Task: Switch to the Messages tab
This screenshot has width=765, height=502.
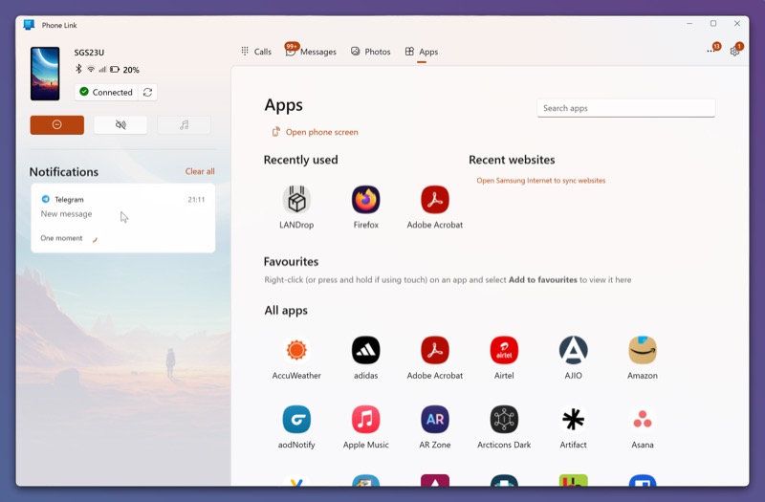Action: pyautogui.click(x=311, y=52)
